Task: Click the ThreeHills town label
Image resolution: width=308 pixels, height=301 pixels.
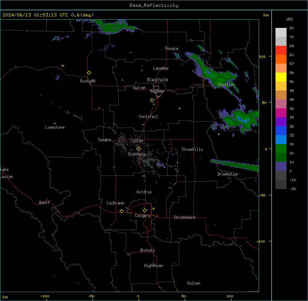Action: point(192,149)
